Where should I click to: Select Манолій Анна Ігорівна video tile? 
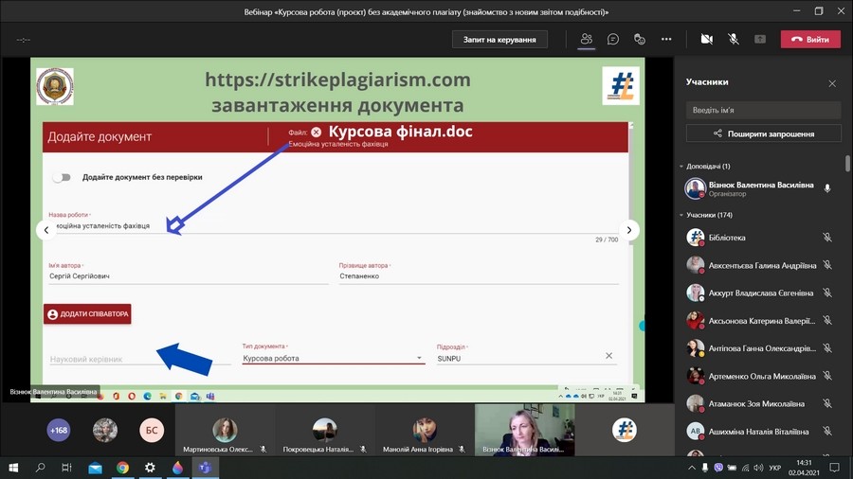point(424,430)
